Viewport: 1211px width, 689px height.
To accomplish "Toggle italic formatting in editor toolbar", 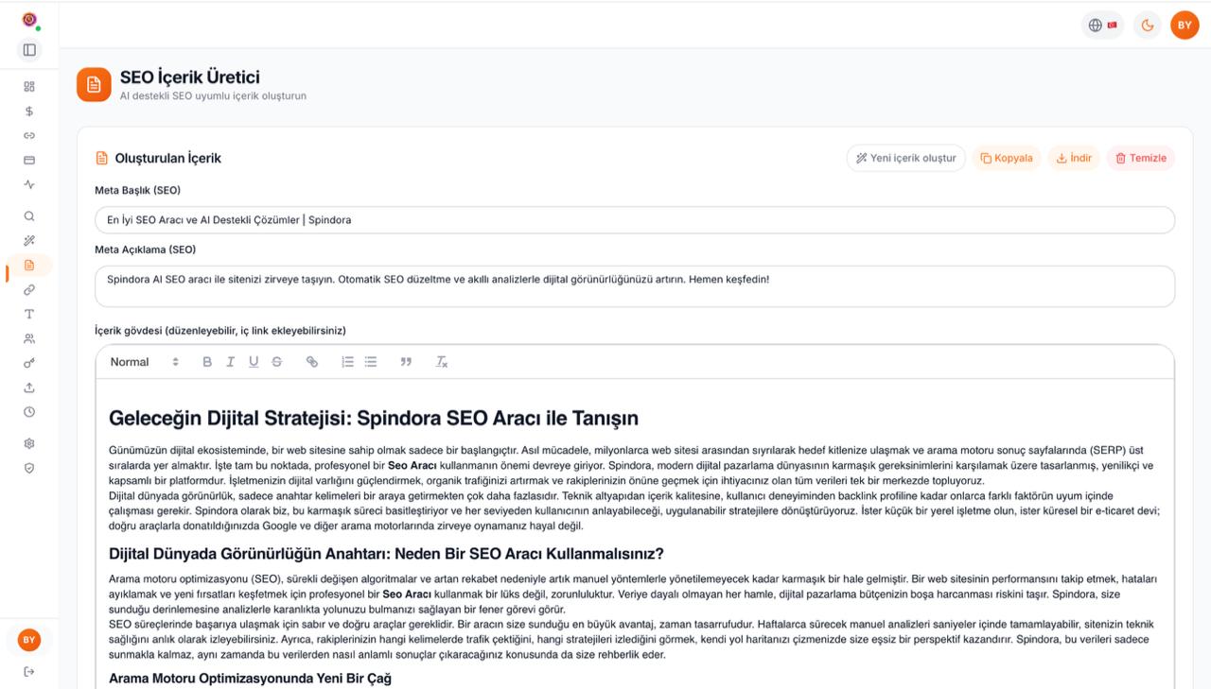I will (230, 362).
